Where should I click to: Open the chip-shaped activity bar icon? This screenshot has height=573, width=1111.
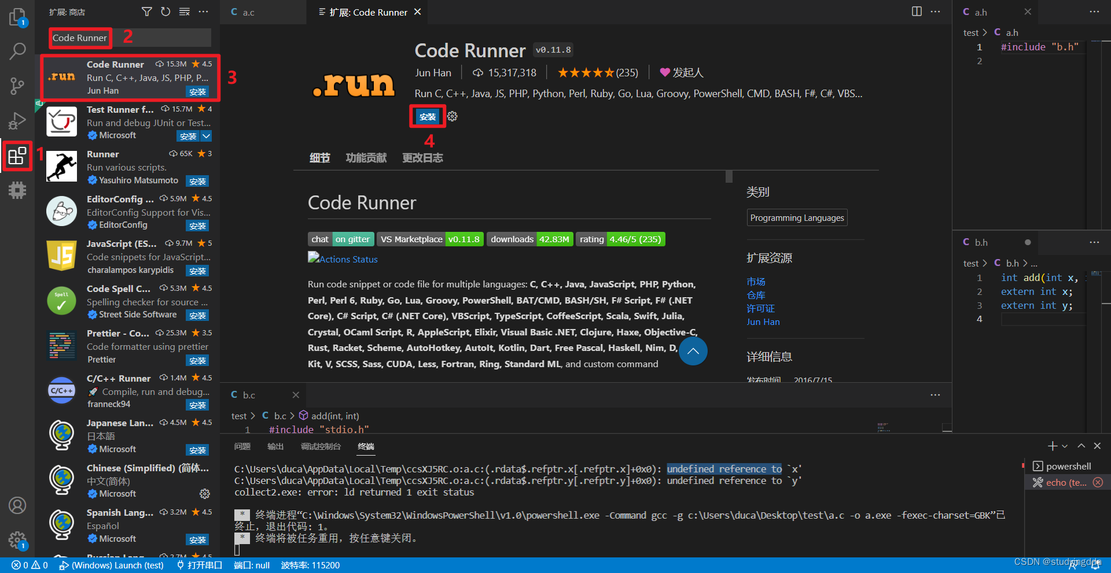[x=17, y=190]
